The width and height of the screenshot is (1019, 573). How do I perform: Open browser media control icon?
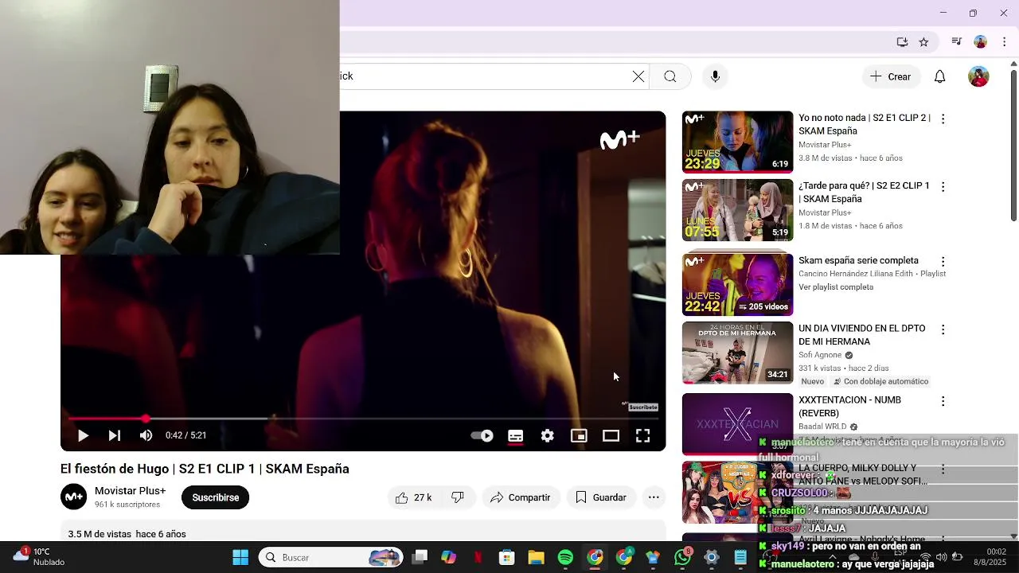(x=957, y=42)
